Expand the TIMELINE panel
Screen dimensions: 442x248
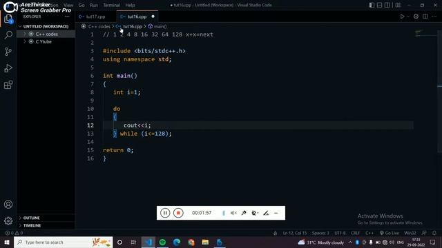point(46,225)
